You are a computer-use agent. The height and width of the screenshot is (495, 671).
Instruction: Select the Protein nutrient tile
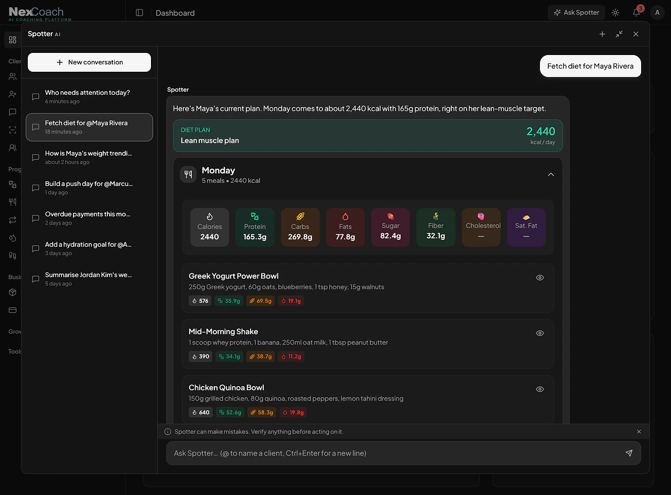tap(255, 227)
